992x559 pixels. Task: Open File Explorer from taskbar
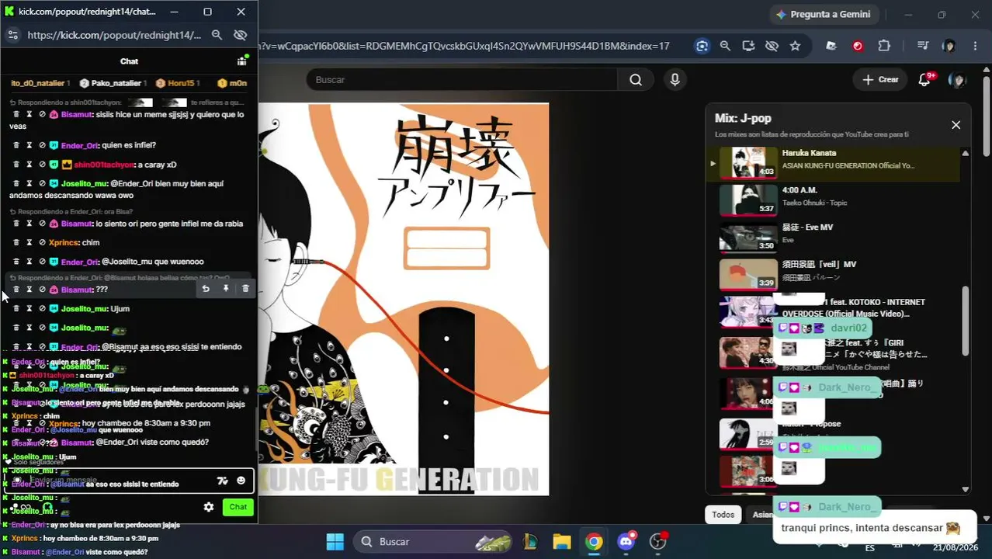[562, 541]
